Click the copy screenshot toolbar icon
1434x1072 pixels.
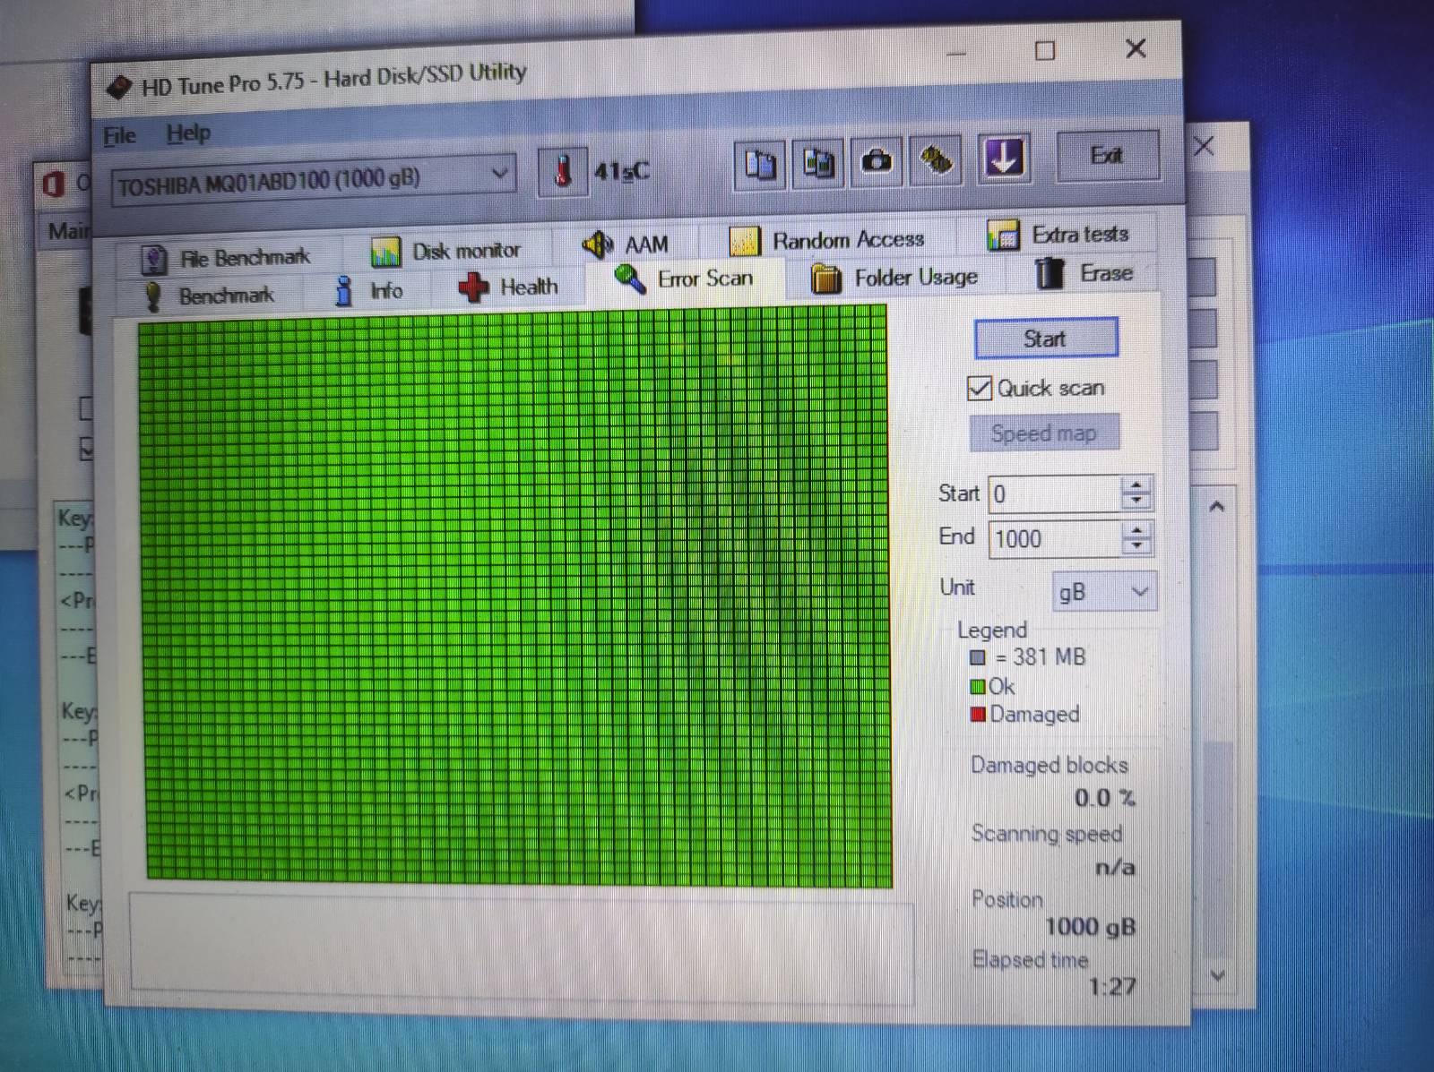tap(818, 163)
